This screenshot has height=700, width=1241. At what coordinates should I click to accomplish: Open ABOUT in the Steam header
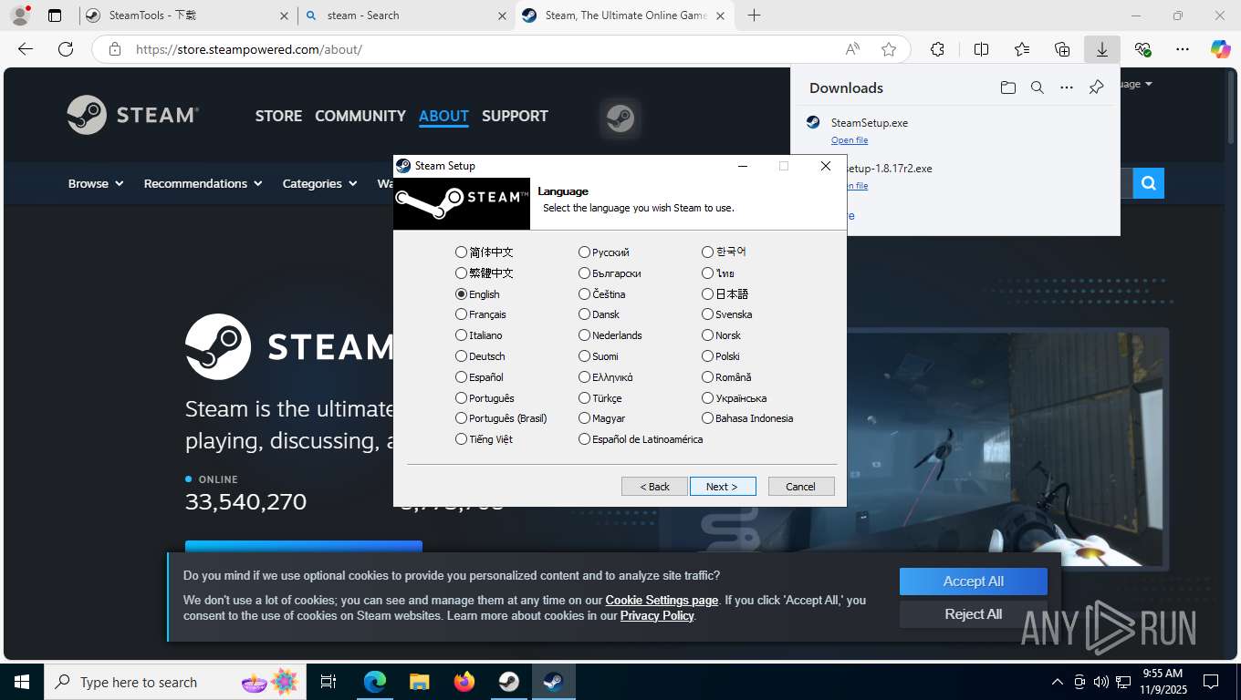coord(443,116)
